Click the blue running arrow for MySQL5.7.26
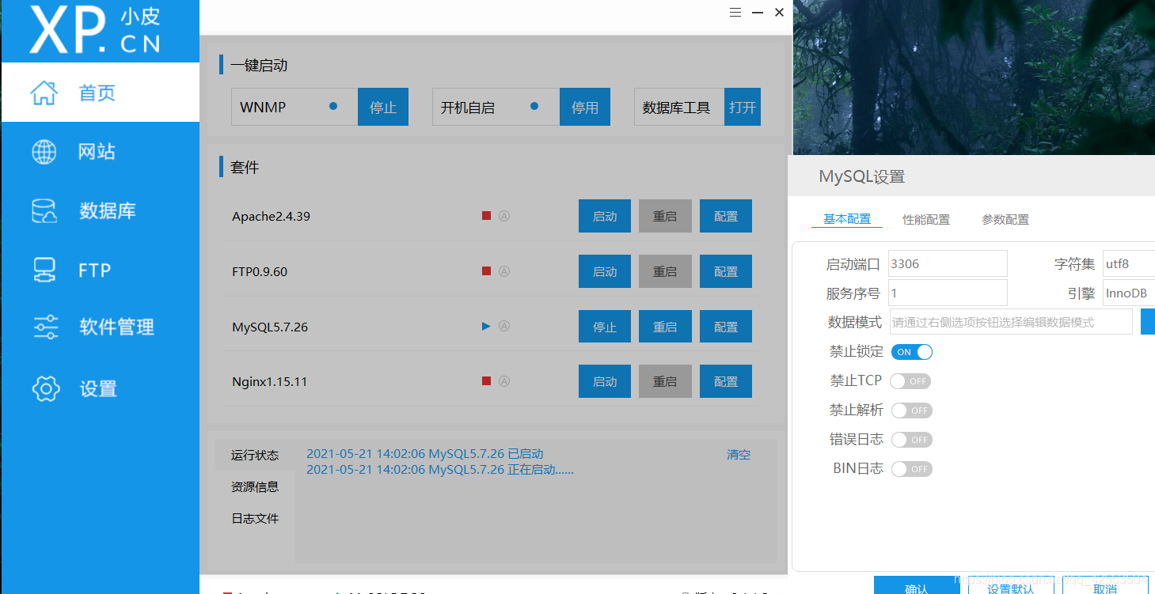The width and height of the screenshot is (1155, 594). 486,326
